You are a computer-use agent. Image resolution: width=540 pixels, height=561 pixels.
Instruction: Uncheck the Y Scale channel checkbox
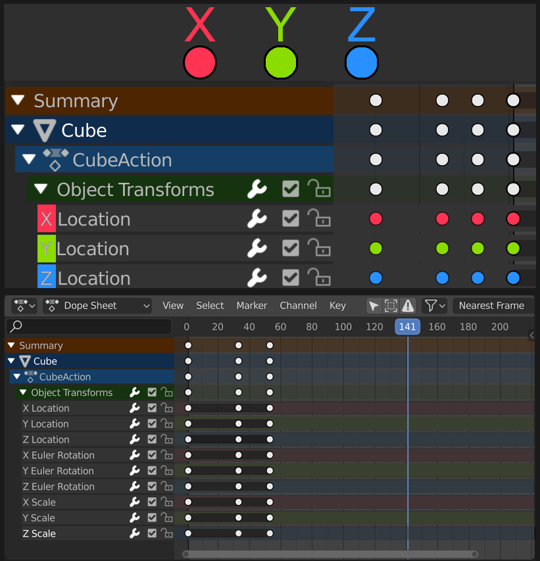click(x=152, y=518)
